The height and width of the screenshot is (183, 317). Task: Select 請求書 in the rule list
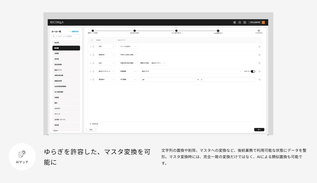tap(66, 59)
